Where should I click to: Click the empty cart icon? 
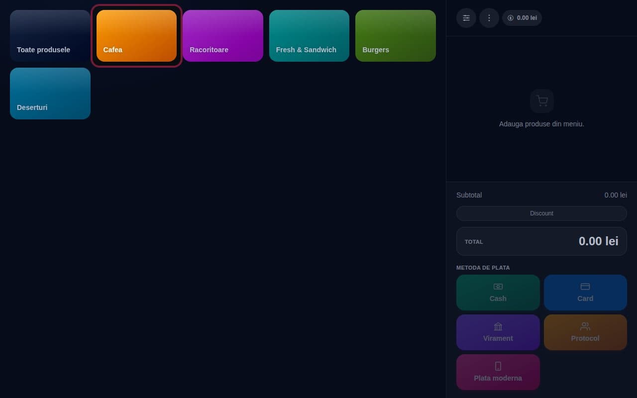[542, 101]
